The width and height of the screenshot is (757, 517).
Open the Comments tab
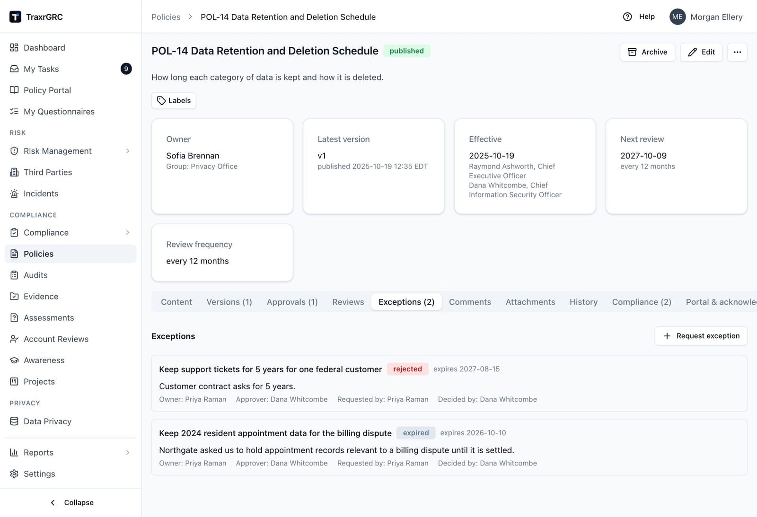[x=470, y=302]
